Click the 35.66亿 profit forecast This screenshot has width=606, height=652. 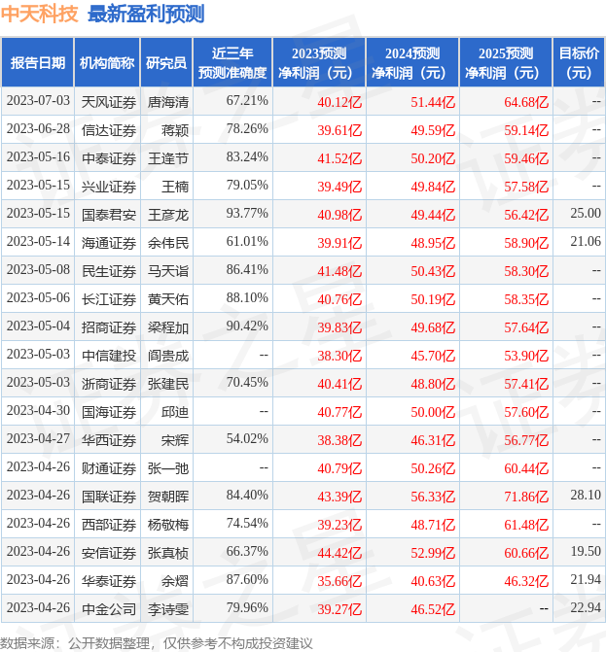[339, 581]
